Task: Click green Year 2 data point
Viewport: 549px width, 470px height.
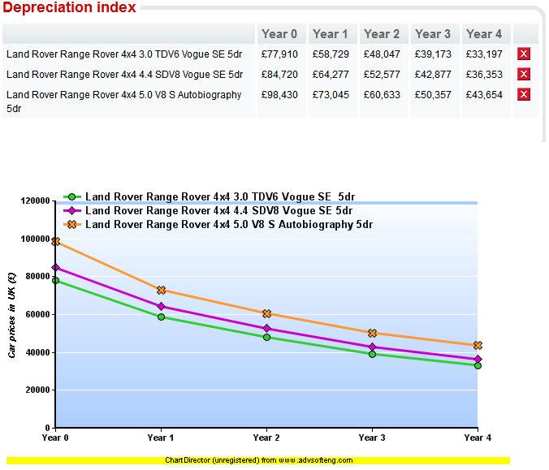Action: [267, 338]
